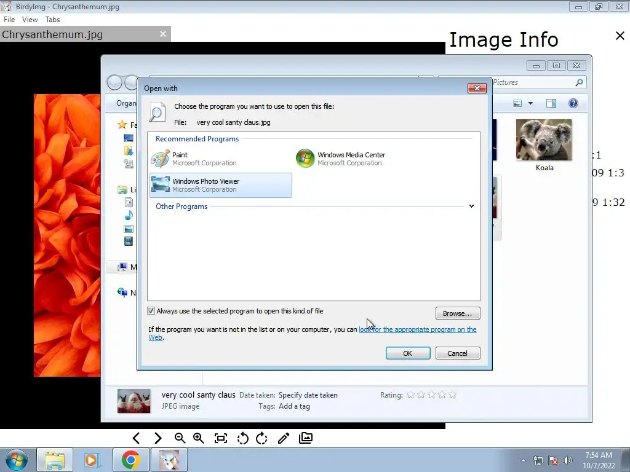Close the Image Info panel
Screen dimensions: 630x472
click(x=620, y=36)
